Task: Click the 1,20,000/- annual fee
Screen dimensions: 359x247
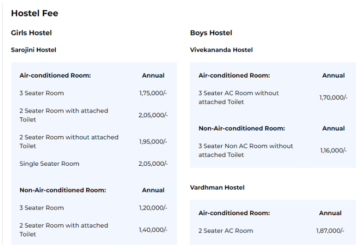Action: point(153,208)
